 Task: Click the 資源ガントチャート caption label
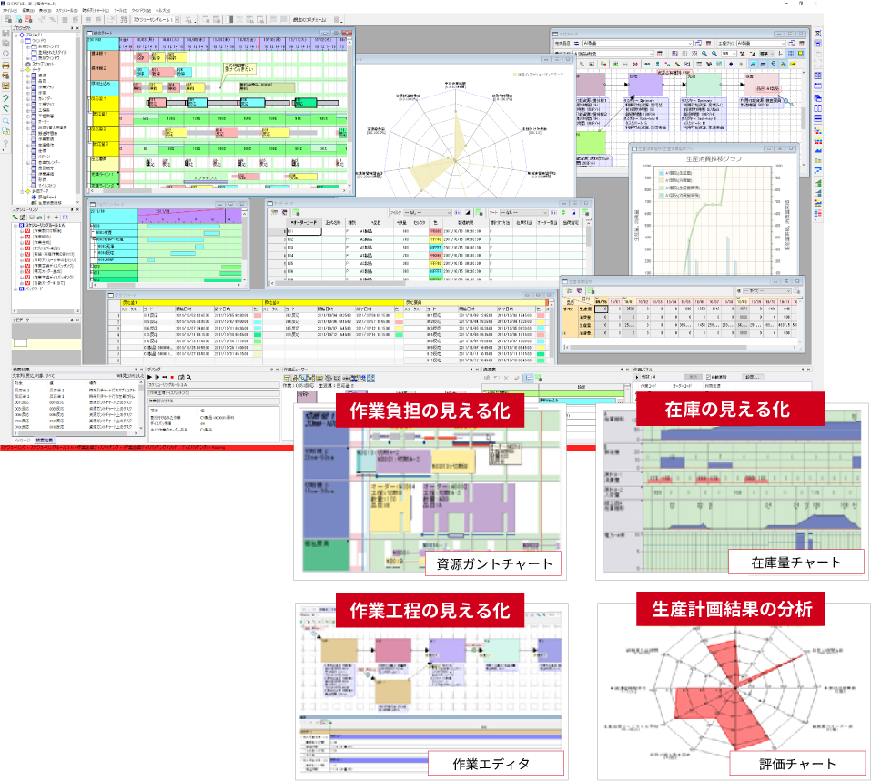(x=494, y=564)
